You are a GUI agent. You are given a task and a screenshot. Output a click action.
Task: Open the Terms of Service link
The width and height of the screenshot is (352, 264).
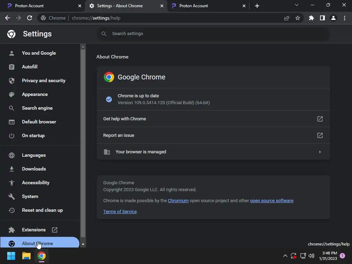120,212
